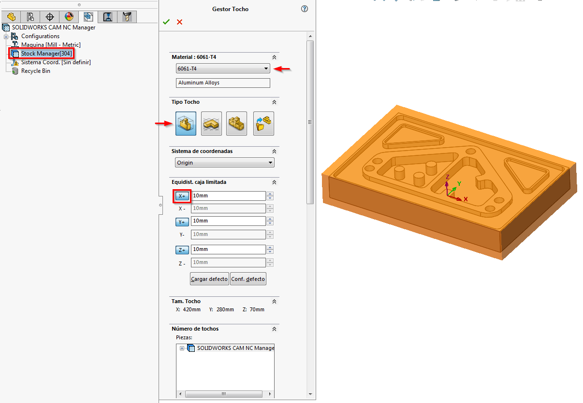Viewport: 583px width, 403px height.
Task: Choose the extruded sketch stock type
Action: pyautogui.click(x=211, y=124)
